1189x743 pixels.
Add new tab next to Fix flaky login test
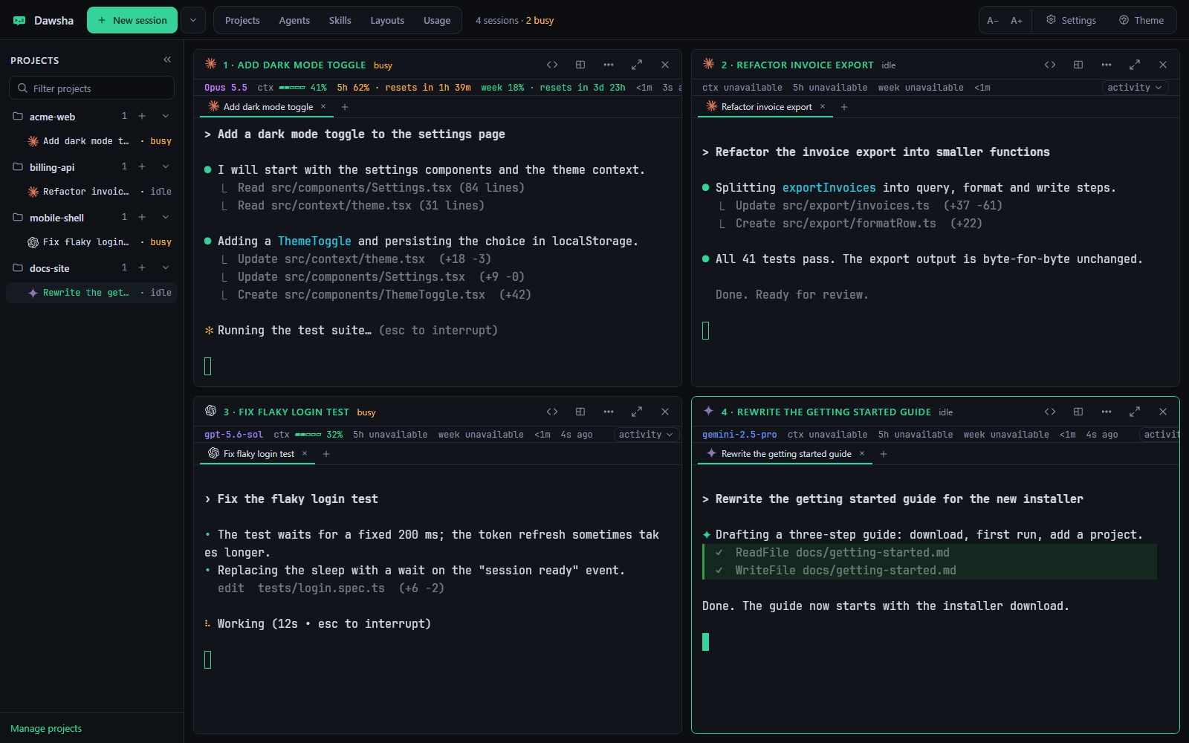[x=326, y=454]
